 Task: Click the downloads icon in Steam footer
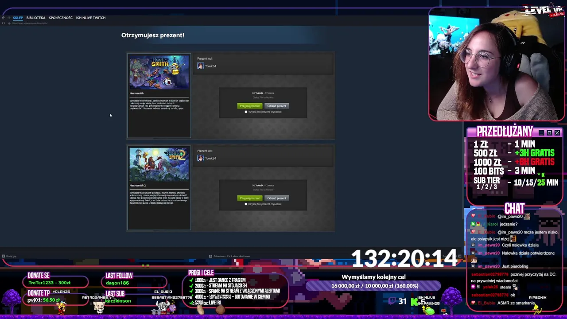point(210,256)
